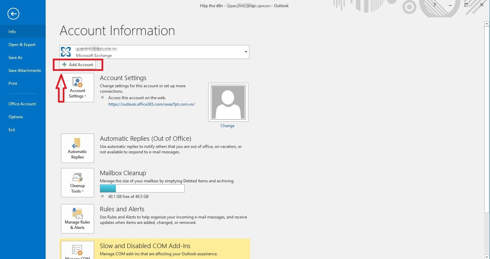This screenshot has width=490, height=259.
Task: Click the Add Account plus icon
Action: [x=64, y=64]
